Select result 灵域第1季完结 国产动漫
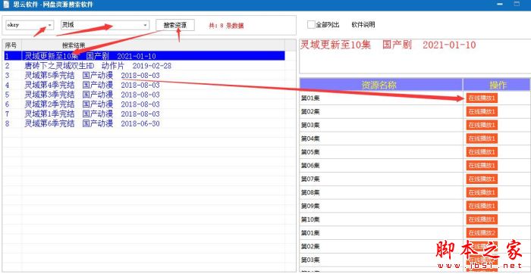Viewport: 531px width, 274px height. click(145, 114)
